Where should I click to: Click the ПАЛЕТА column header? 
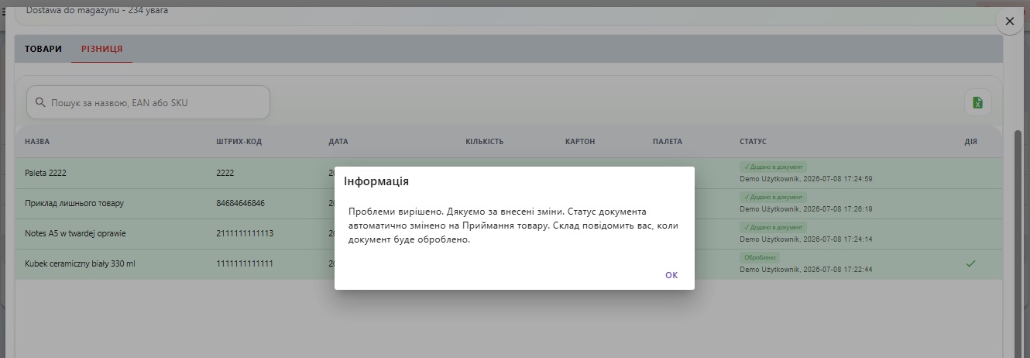pyautogui.click(x=668, y=142)
